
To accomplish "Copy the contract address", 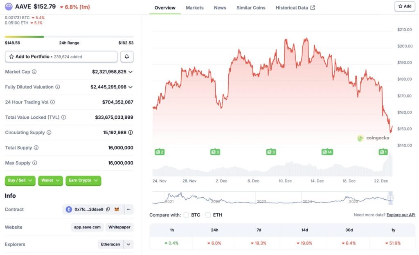I will pyautogui.click(x=108, y=209).
